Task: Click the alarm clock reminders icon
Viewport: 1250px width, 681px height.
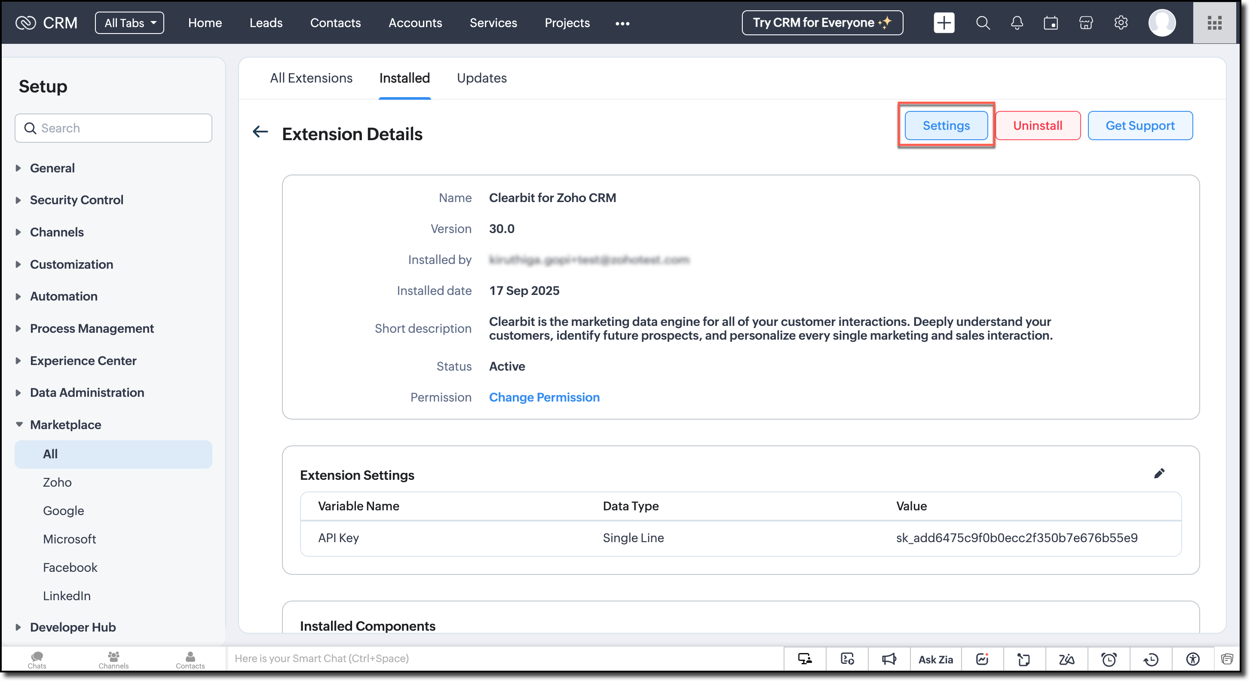Action: (1109, 659)
